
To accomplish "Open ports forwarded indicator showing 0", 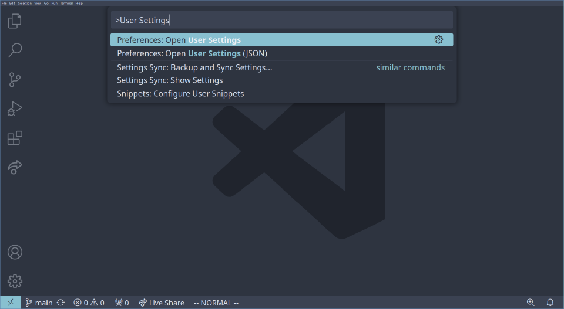I will (122, 303).
